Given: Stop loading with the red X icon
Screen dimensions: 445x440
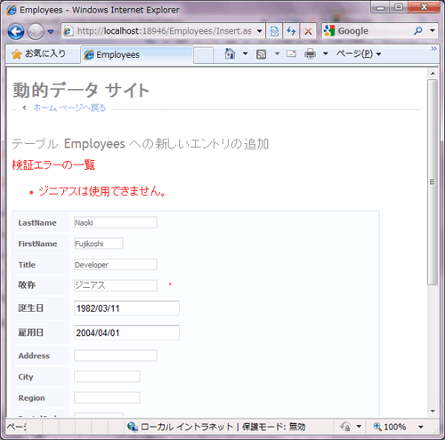Looking at the screenshot, I should pos(308,31).
